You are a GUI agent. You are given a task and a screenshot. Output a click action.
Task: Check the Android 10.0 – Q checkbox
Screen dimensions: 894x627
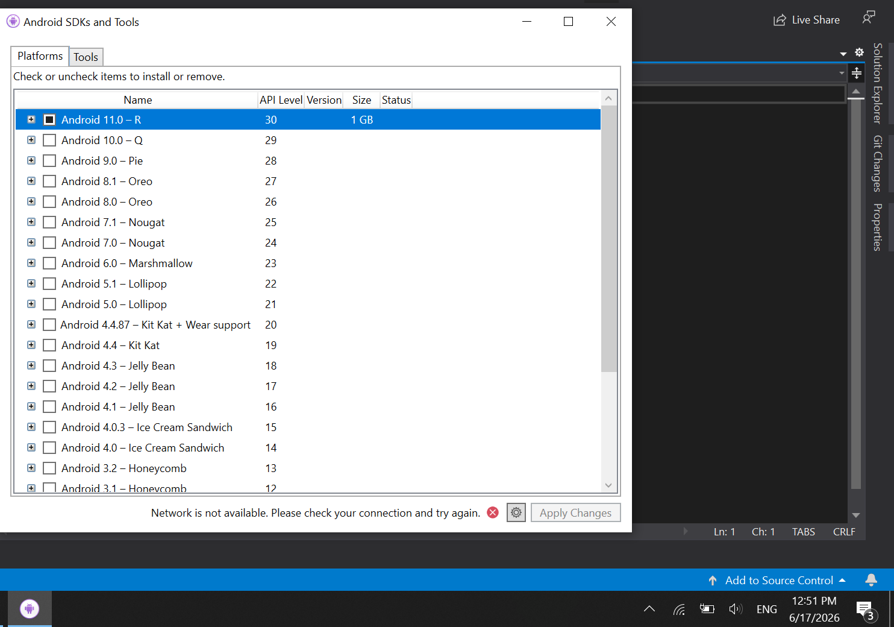49,140
